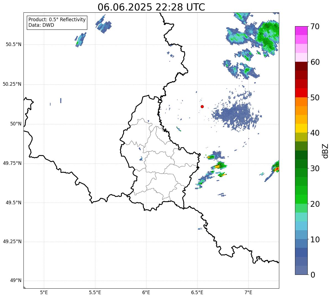The height and width of the screenshot is (298, 332).
Task: Click the 6.5°E longitude tick label
Action: click(x=197, y=293)
